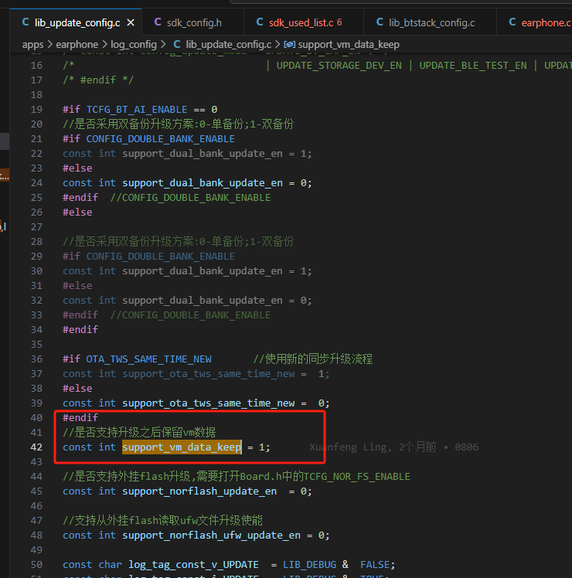Click UPDATE_STORAGE_DEV_EN on line 16
572x578 pixels.
click(339, 66)
